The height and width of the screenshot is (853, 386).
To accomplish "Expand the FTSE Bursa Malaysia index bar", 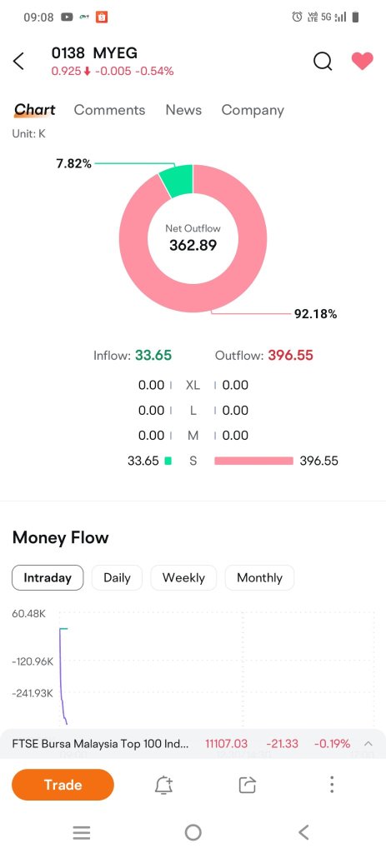I will pyautogui.click(x=368, y=744).
